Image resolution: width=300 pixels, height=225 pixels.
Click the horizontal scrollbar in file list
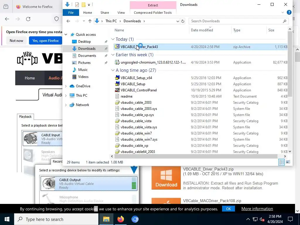(196, 156)
